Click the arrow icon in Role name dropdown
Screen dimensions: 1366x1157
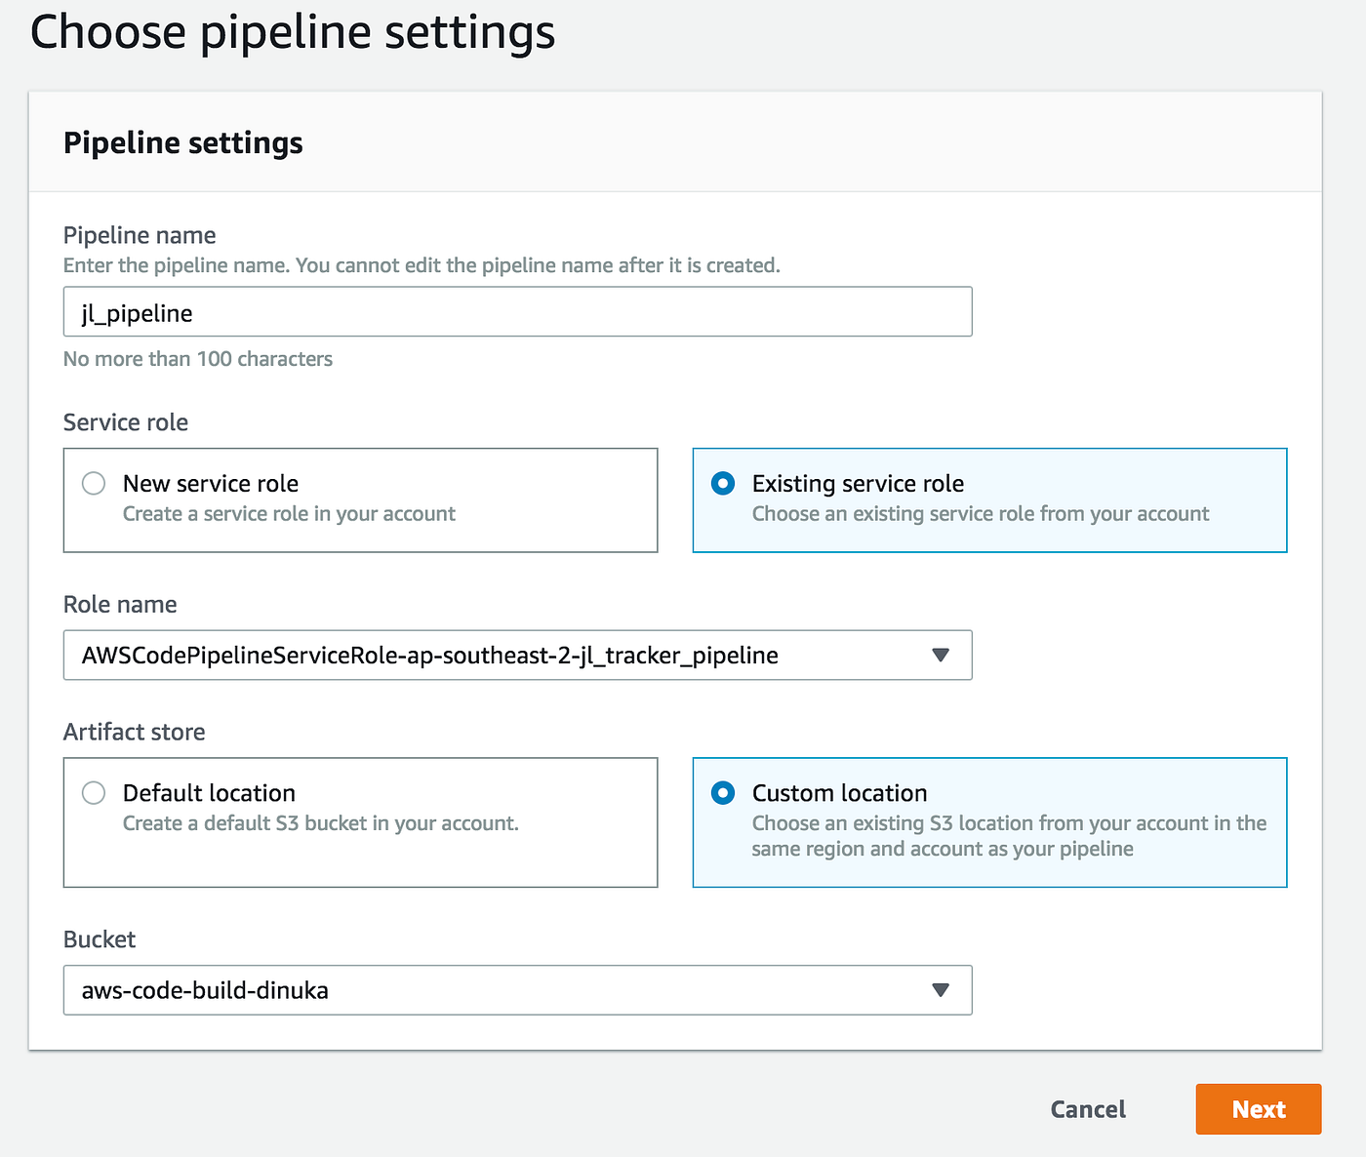pos(941,656)
